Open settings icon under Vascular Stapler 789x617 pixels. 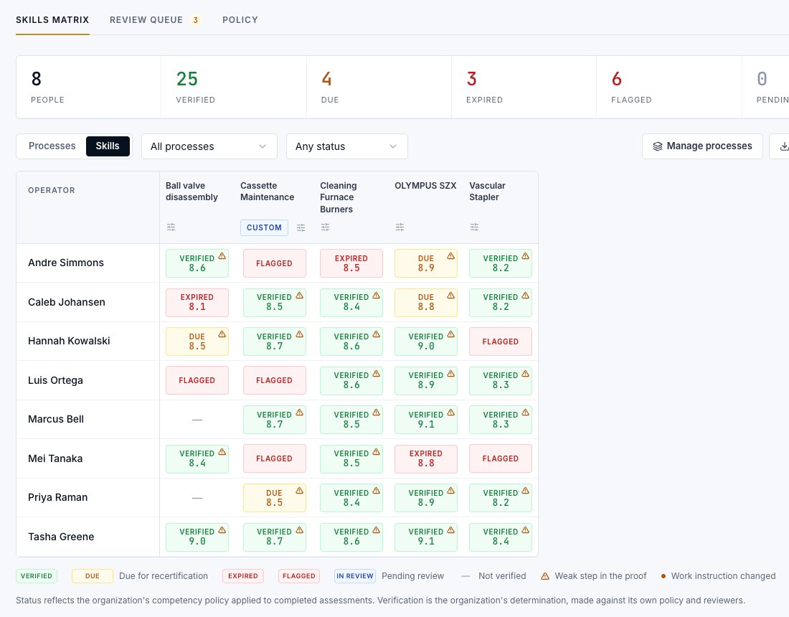click(474, 227)
